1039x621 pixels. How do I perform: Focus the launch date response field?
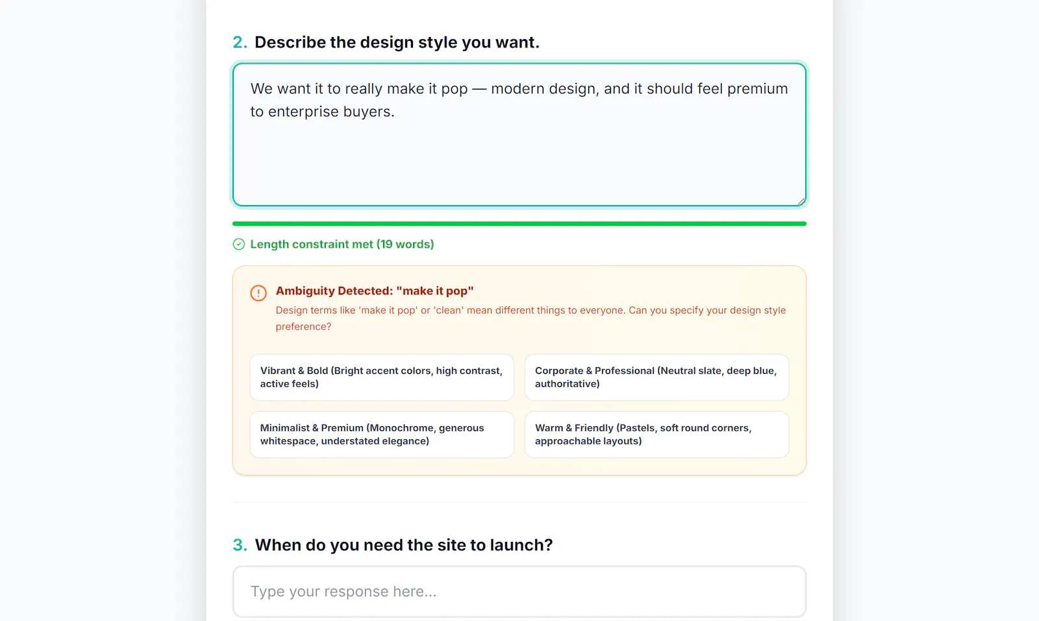coord(519,591)
